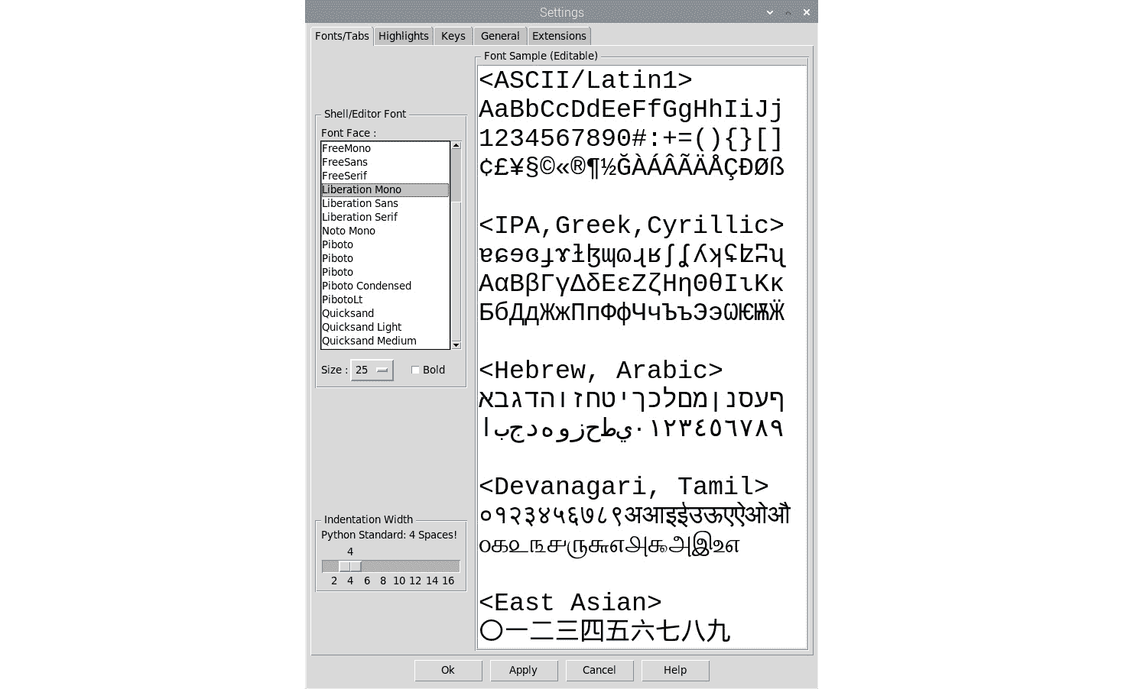Image resolution: width=1124 pixels, height=689 pixels.
Task: Click the font list scroll-down arrow
Action: [456, 345]
